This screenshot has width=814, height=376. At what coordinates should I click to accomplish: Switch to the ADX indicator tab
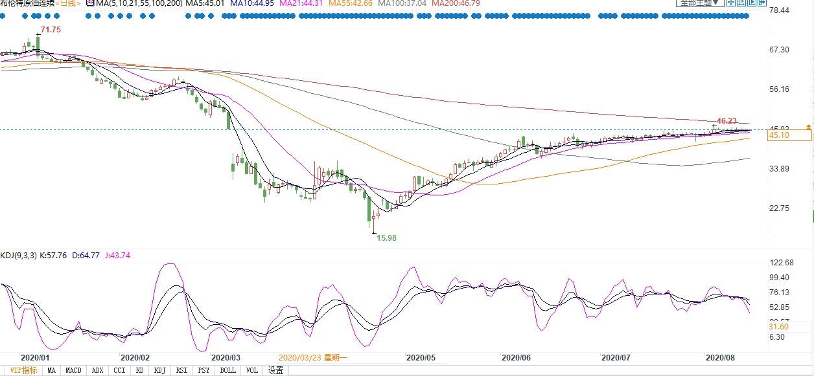pos(97,370)
